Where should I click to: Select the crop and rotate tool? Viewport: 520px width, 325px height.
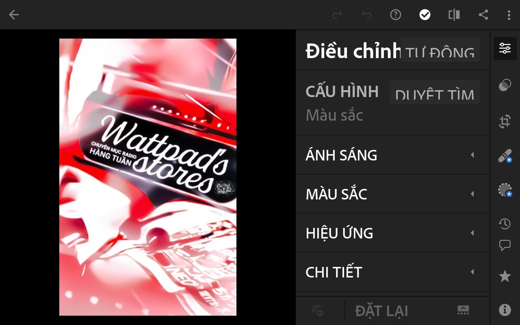[505, 121]
